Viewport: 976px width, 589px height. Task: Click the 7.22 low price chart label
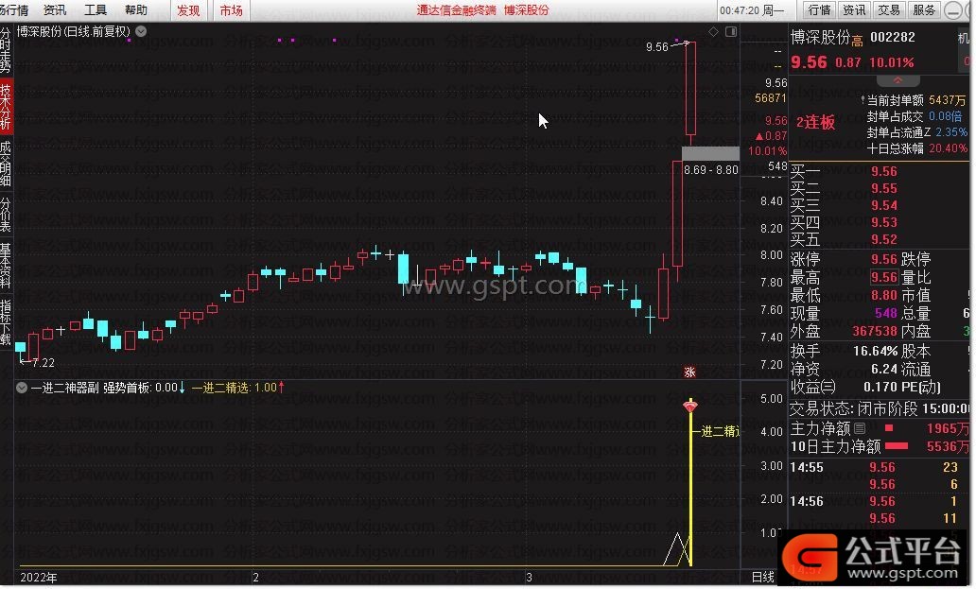tap(43, 363)
